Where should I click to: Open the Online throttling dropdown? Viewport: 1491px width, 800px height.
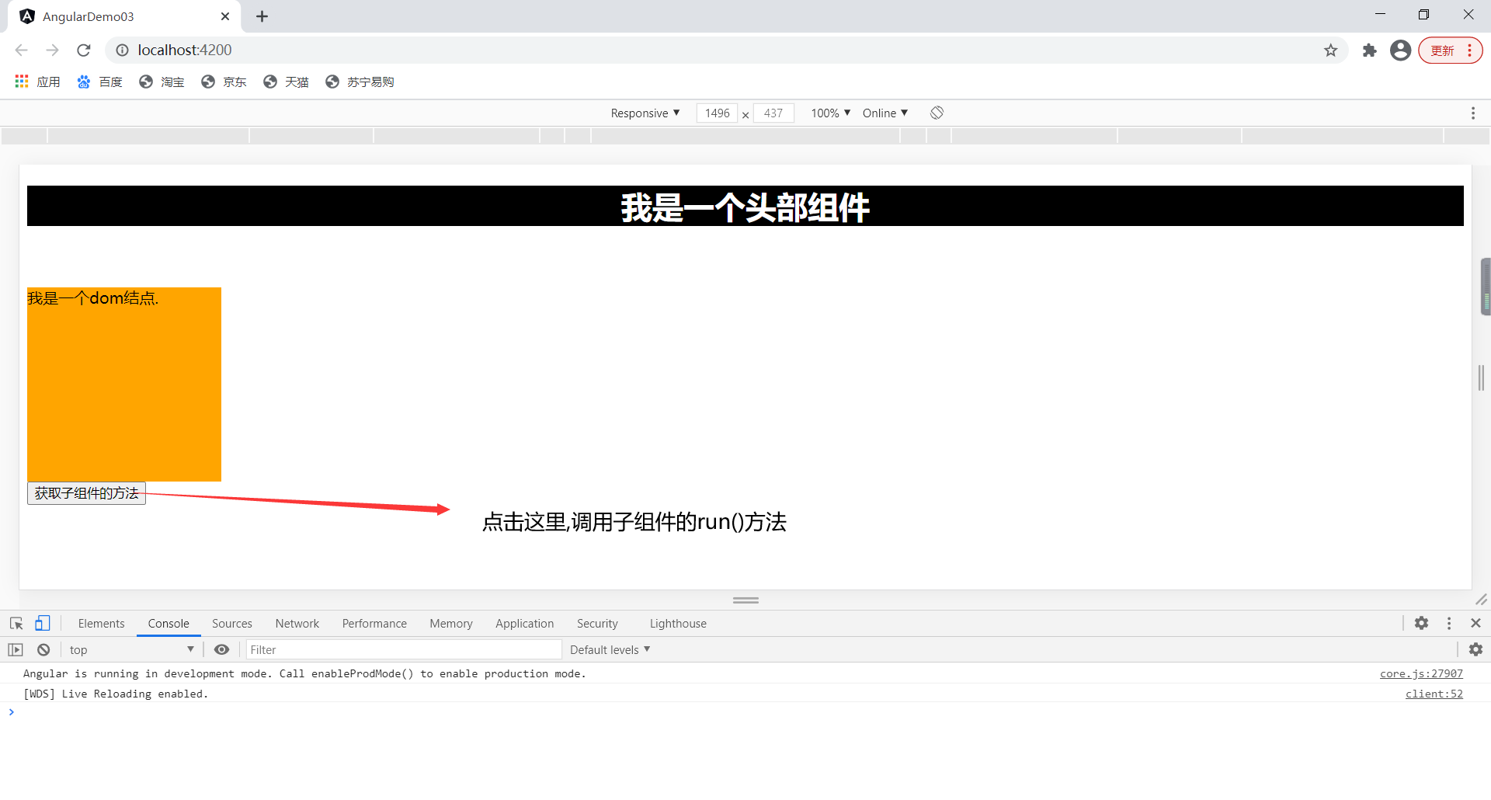tap(885, 113)
